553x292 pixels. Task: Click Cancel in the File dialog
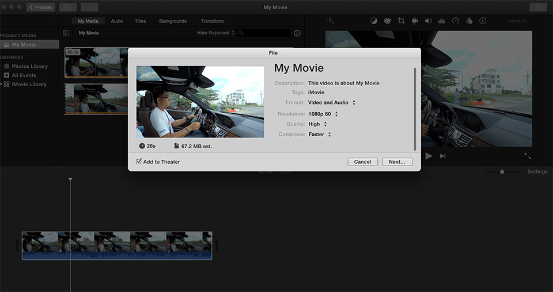coord(362,162)
